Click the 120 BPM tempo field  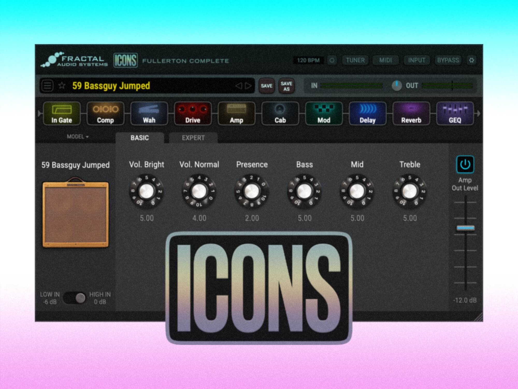point(308,60)
